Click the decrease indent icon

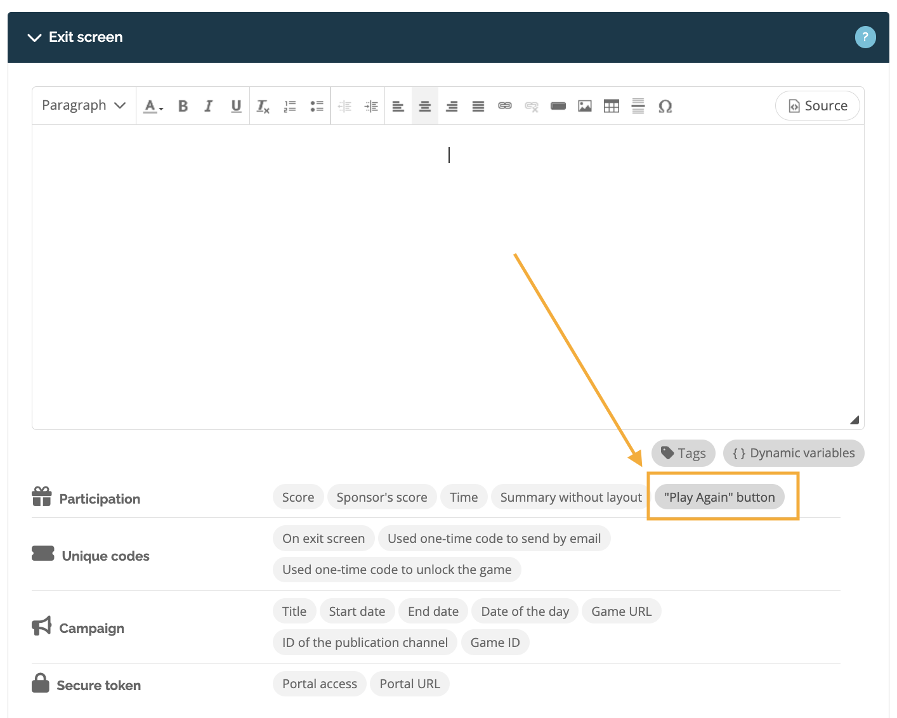344,106
